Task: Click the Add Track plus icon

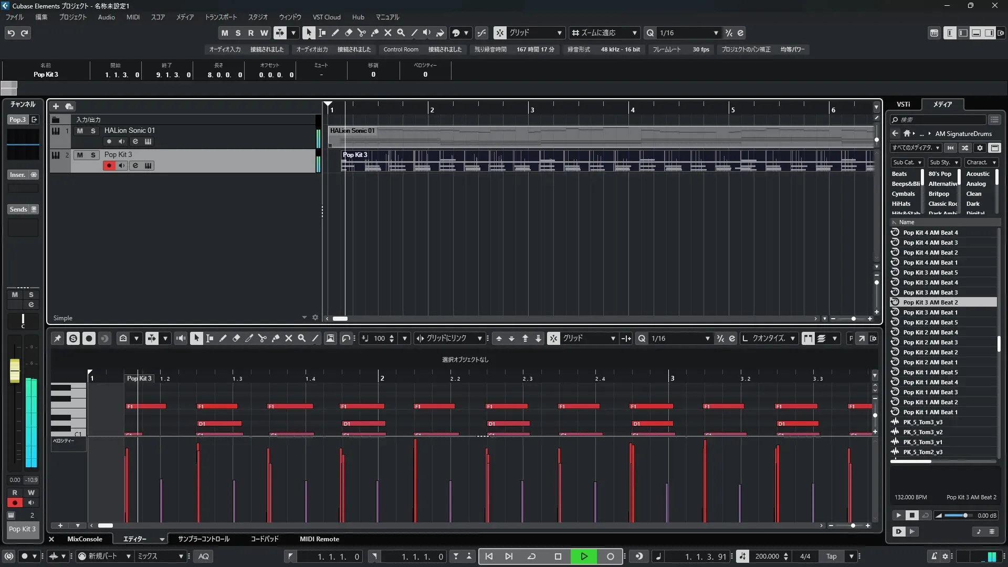Action: (x=56, y=106)
